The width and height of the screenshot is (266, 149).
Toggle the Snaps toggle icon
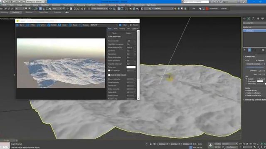tap(75, 9)
